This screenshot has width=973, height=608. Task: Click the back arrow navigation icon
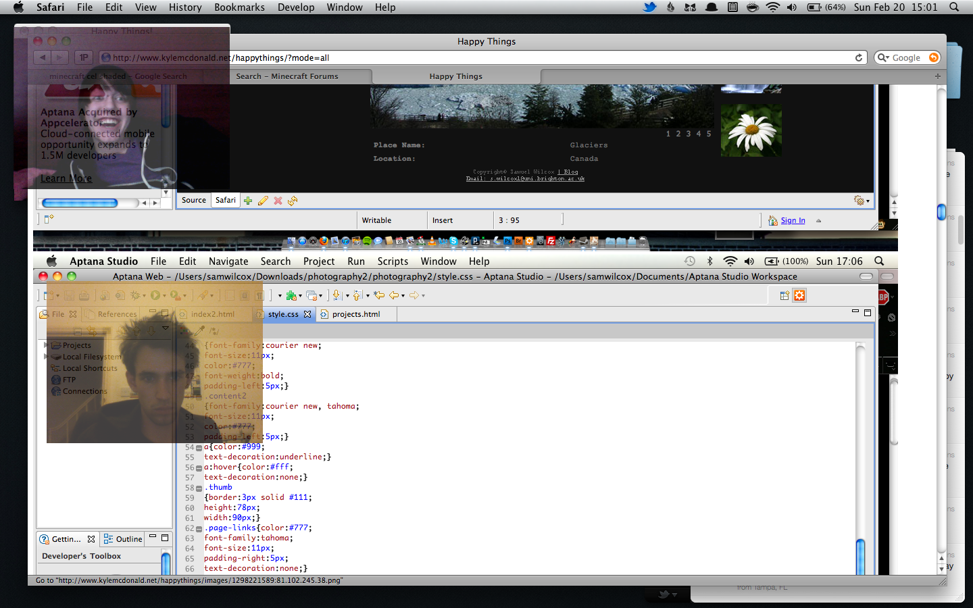pyautogui.click(x=394, y=295)
